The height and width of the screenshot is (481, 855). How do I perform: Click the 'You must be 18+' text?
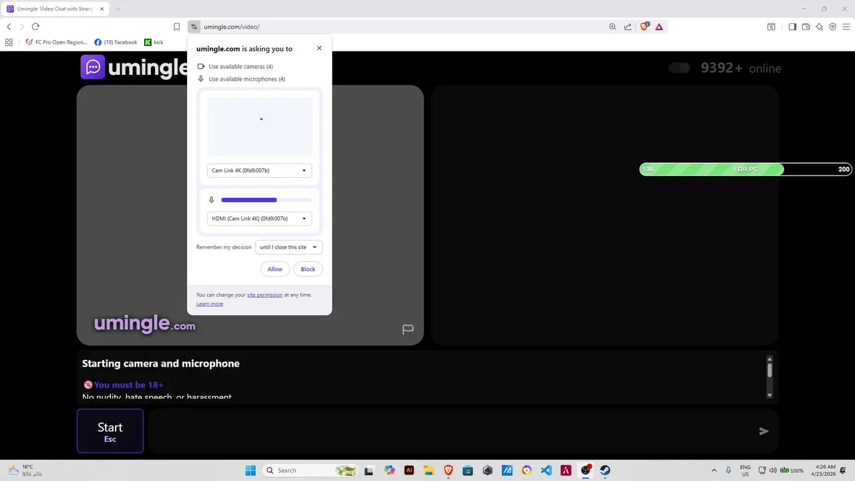128,385
